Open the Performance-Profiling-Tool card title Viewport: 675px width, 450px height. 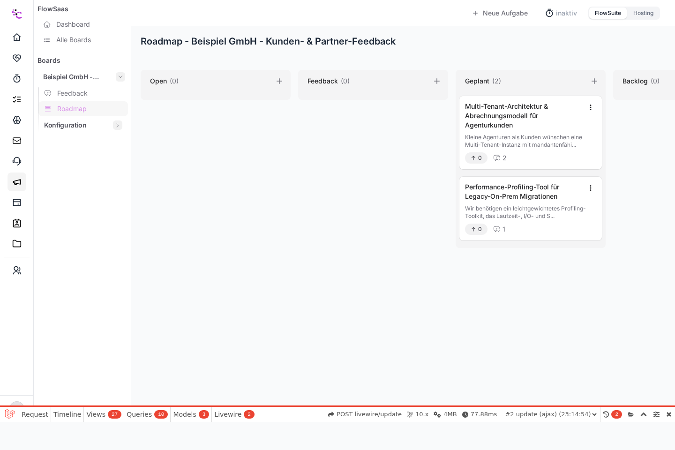pyautogui.click(x=512, y=192)
